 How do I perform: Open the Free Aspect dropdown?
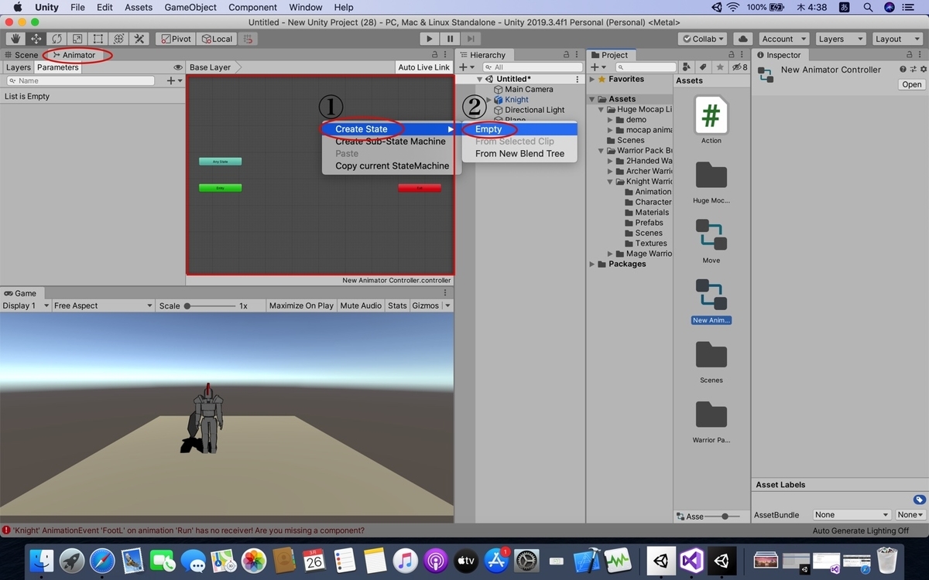pos(103,305)
